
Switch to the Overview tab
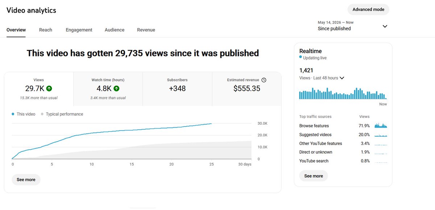click(16, 30)
